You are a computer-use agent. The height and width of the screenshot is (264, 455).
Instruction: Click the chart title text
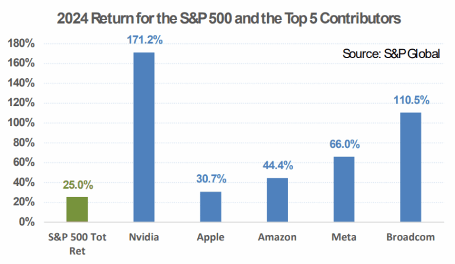pos(228,18)
